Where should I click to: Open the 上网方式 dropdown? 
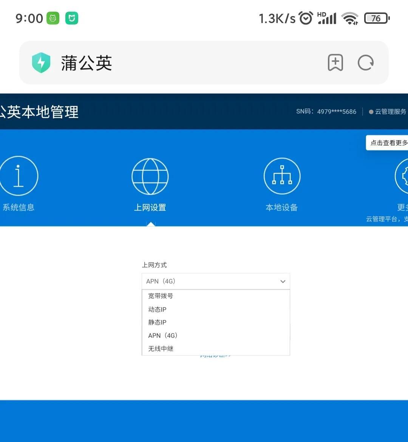pos(215,281)
